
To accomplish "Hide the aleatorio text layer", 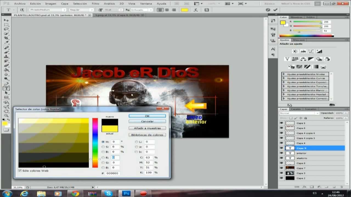I will click(x=281, y=158).
